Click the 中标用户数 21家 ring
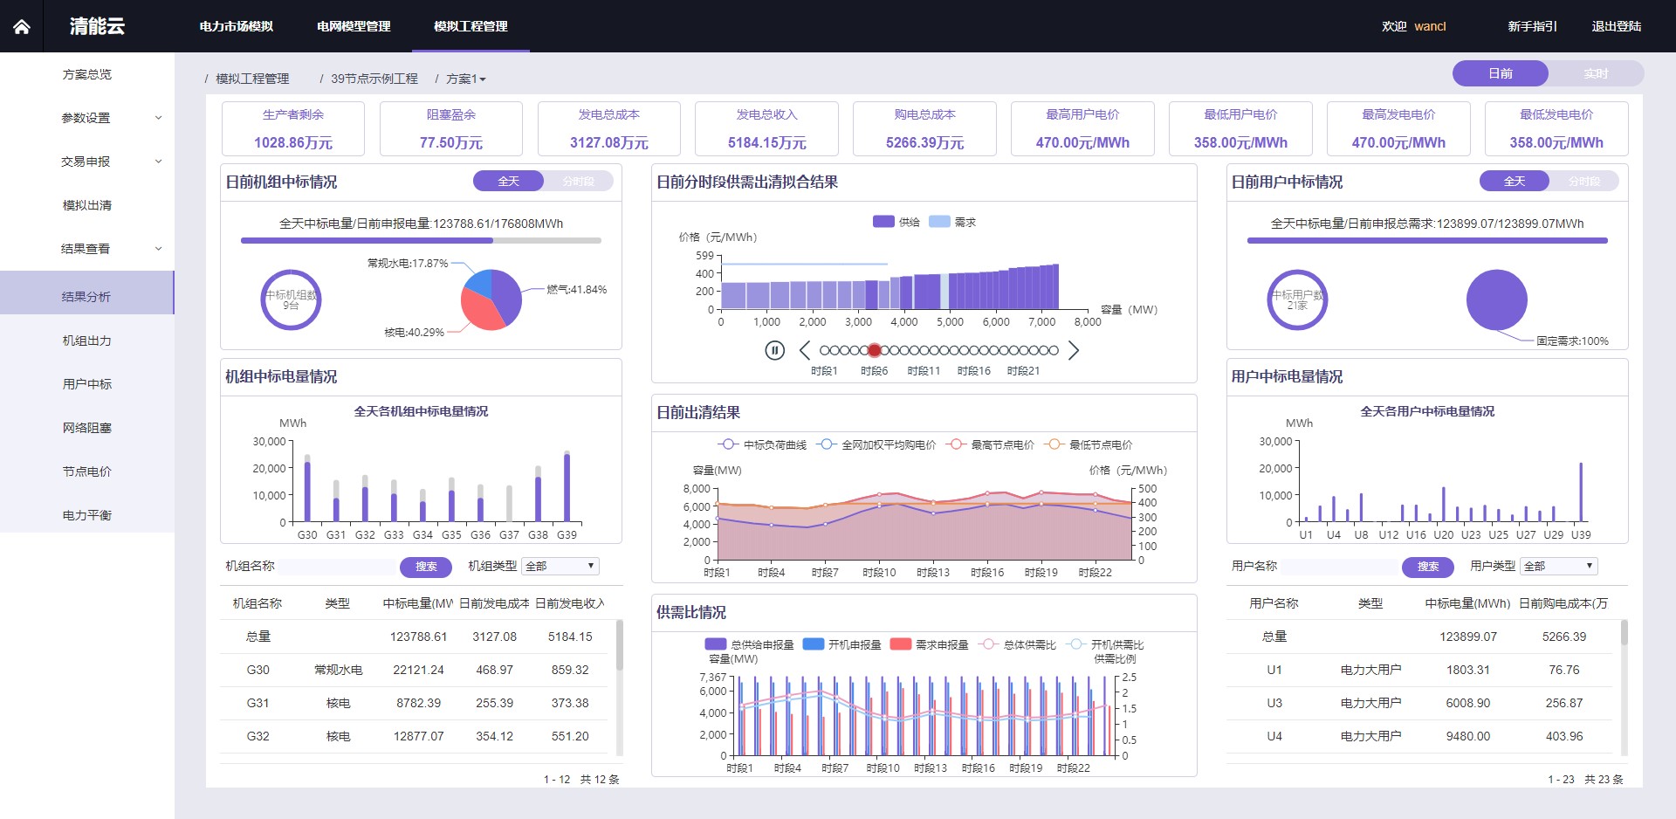1676x819 pixels. click(1297, 299)
